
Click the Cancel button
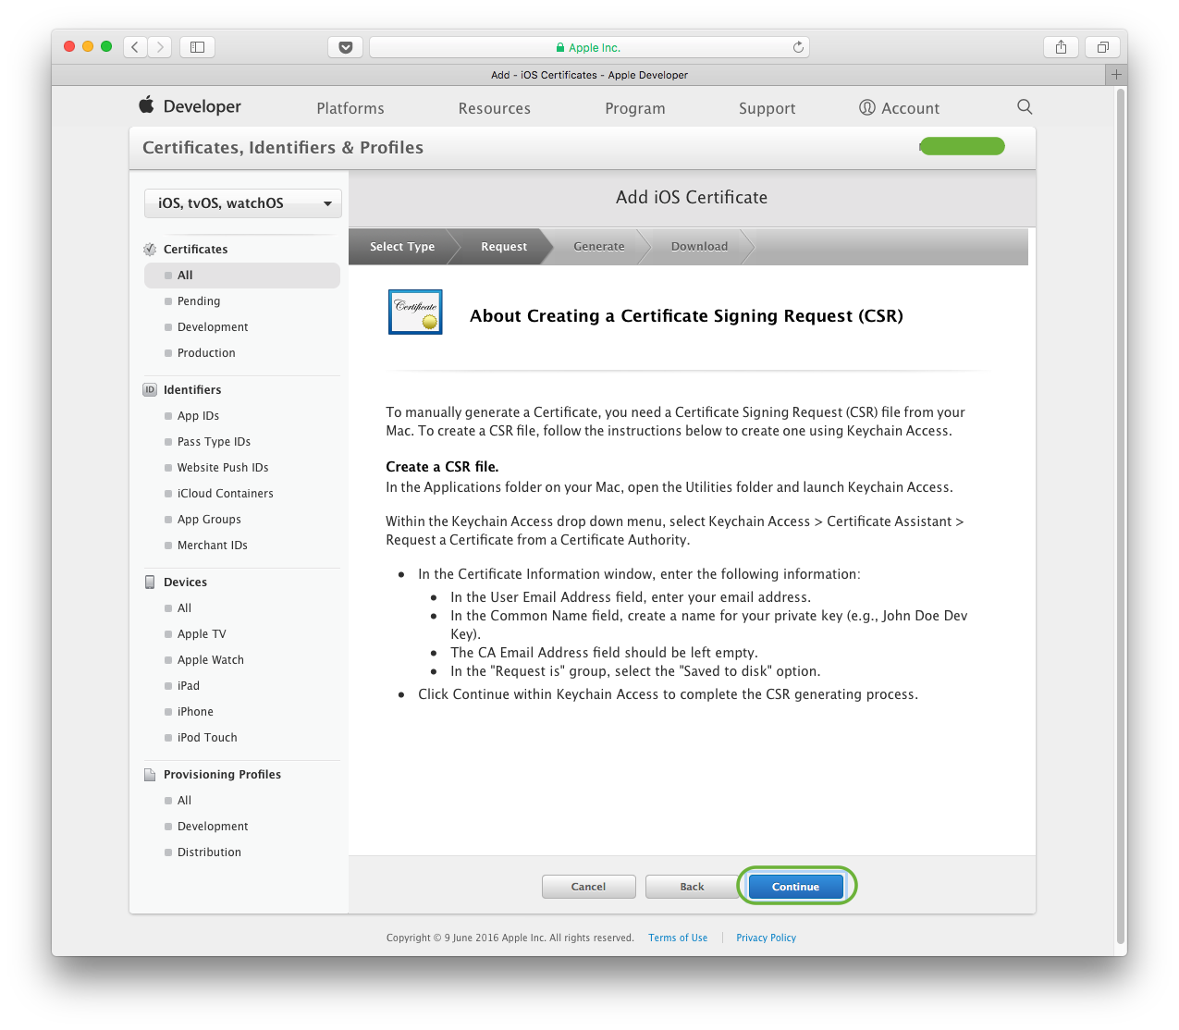(x=589, y=887)
